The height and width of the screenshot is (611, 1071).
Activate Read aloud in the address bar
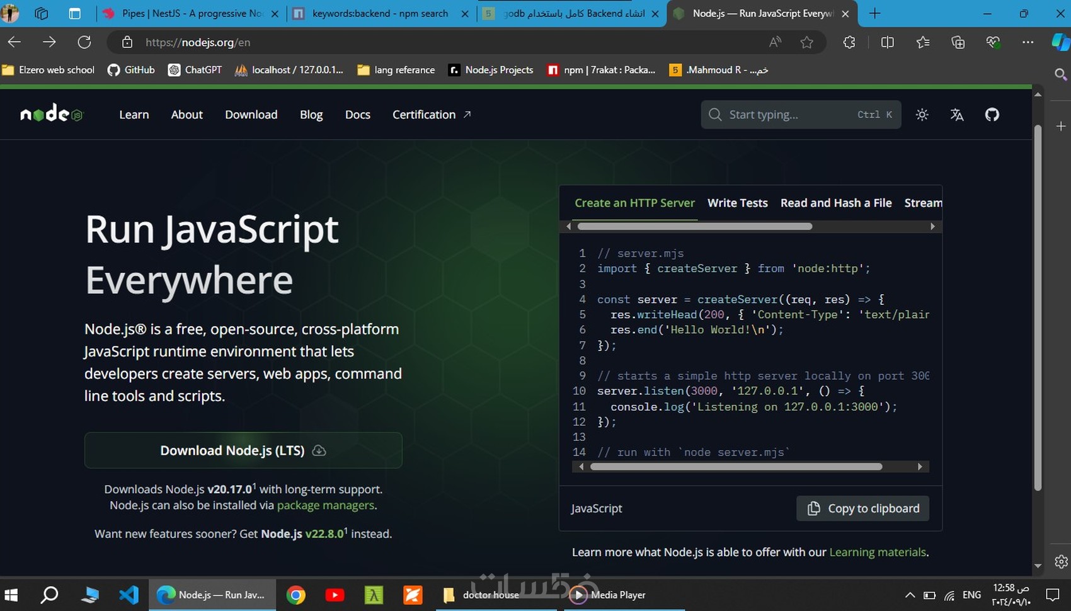[774, 42]
